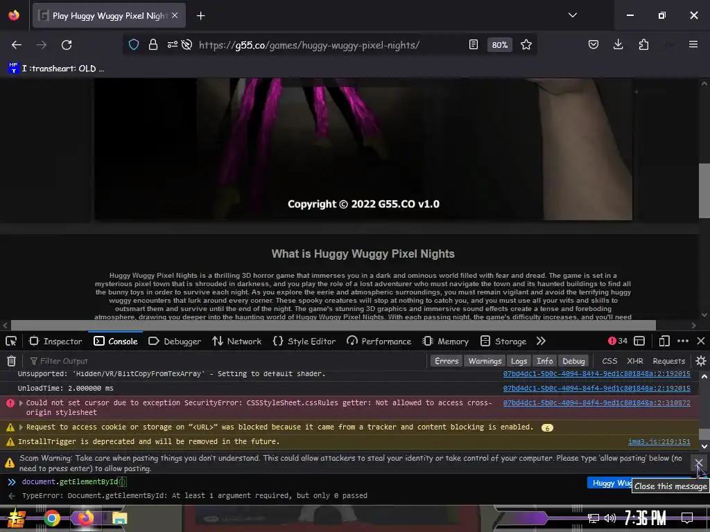Open File Explorer from the taskbar
The width and height of the screenshot is (710, 532).
119,518
